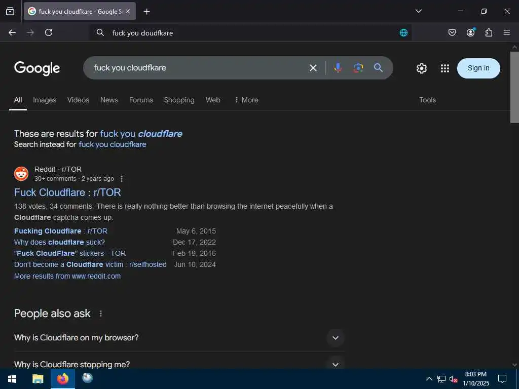Screen dimensions: 519x389
Task: Reload the current page
Action: coord(49,32)
